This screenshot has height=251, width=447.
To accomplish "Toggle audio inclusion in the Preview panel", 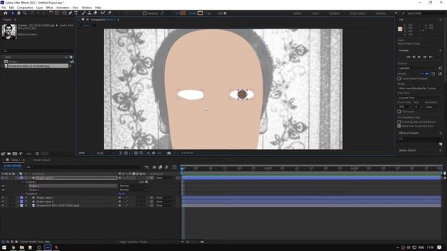I will tap(427, 74).
